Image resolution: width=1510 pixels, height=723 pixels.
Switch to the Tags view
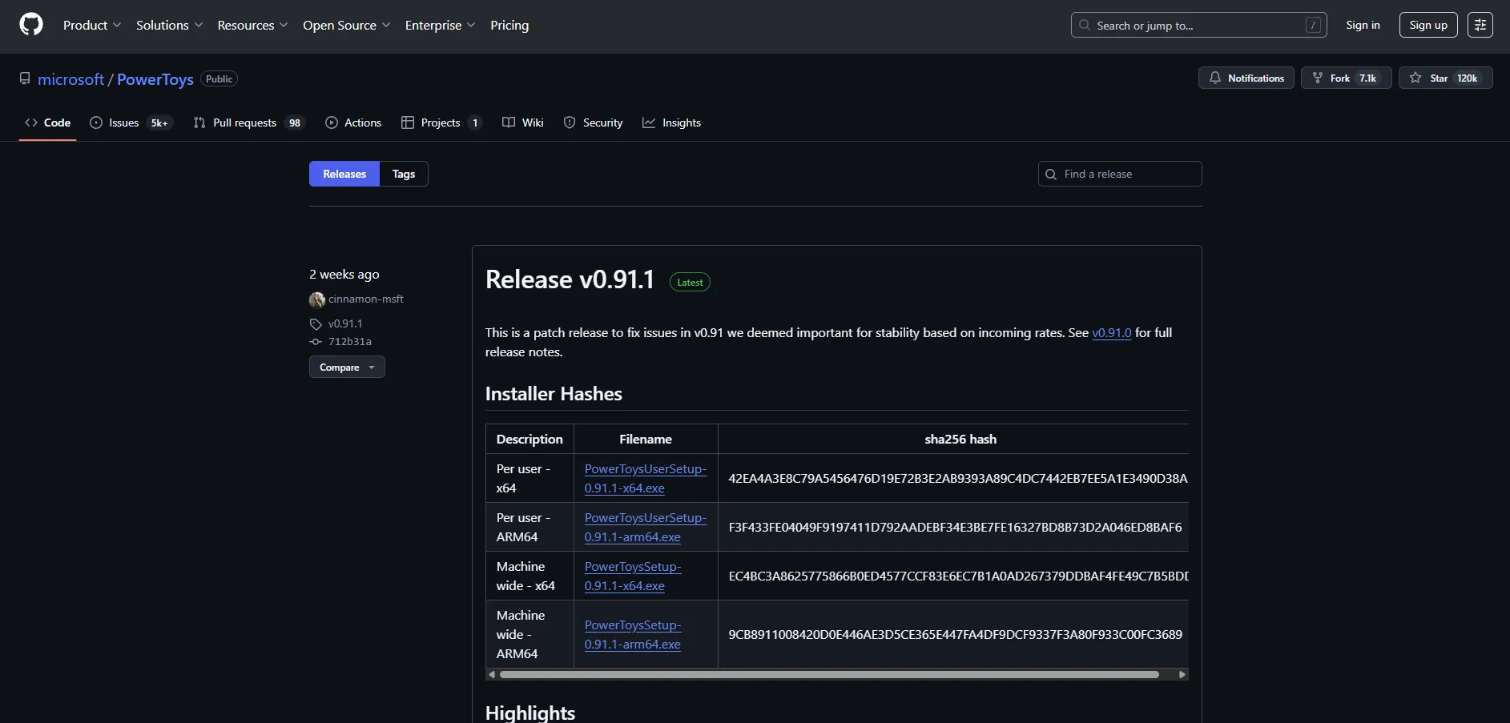(x=404, y=174)
